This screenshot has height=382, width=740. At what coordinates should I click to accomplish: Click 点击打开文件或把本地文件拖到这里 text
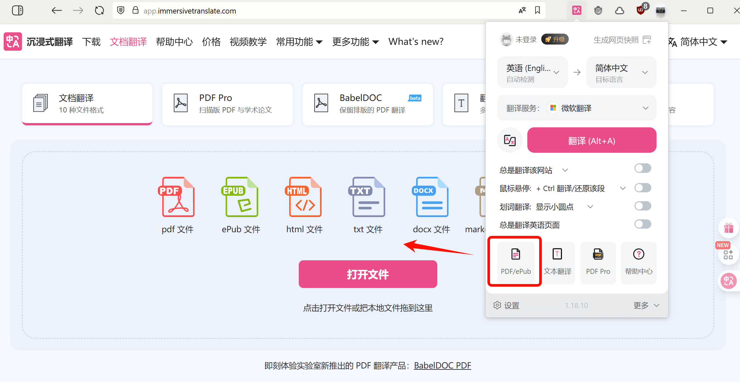pos(368,308)
